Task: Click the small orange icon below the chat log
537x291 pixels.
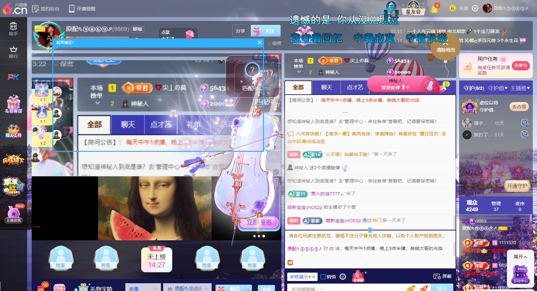Action: click(290, 263)
